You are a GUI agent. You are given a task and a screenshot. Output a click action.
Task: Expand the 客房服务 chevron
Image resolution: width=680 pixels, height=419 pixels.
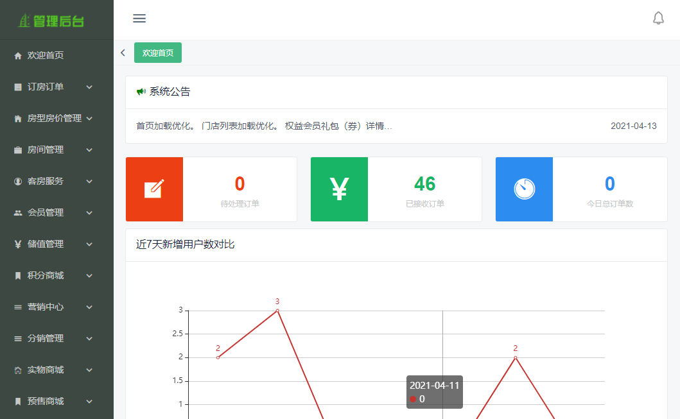(89, 181)
